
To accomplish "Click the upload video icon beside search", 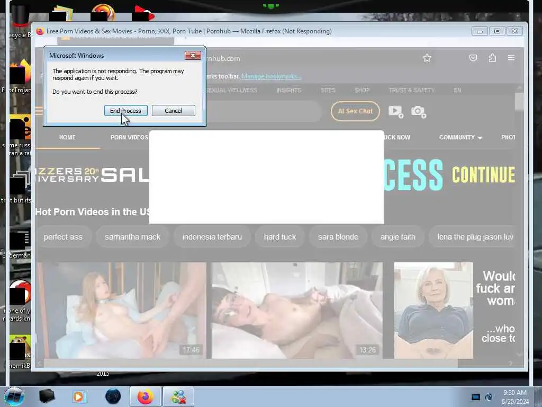I will coord(396,111).
